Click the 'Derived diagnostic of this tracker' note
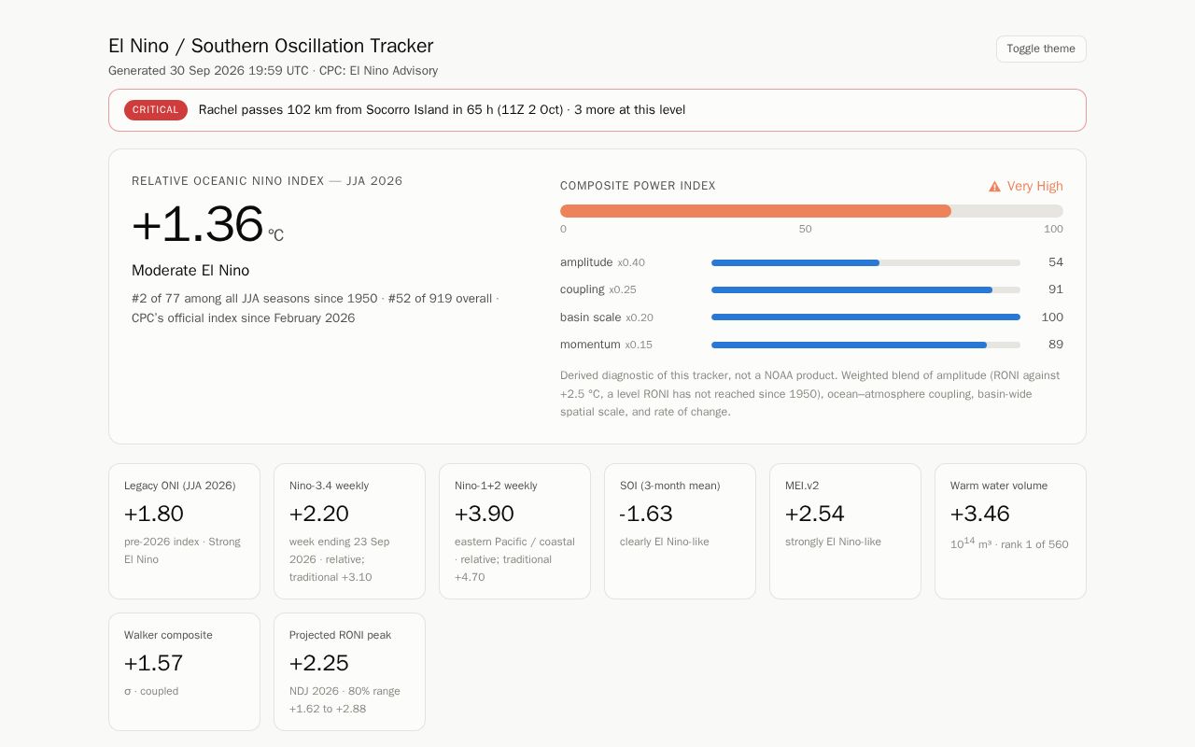 click(810, 393)
